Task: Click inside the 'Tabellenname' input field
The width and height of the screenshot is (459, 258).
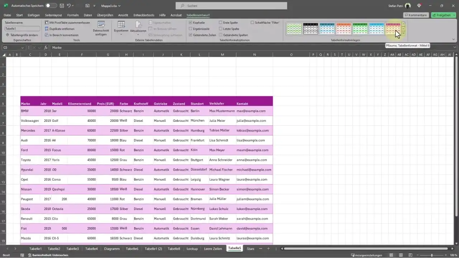Action: [x=22, y=29]
